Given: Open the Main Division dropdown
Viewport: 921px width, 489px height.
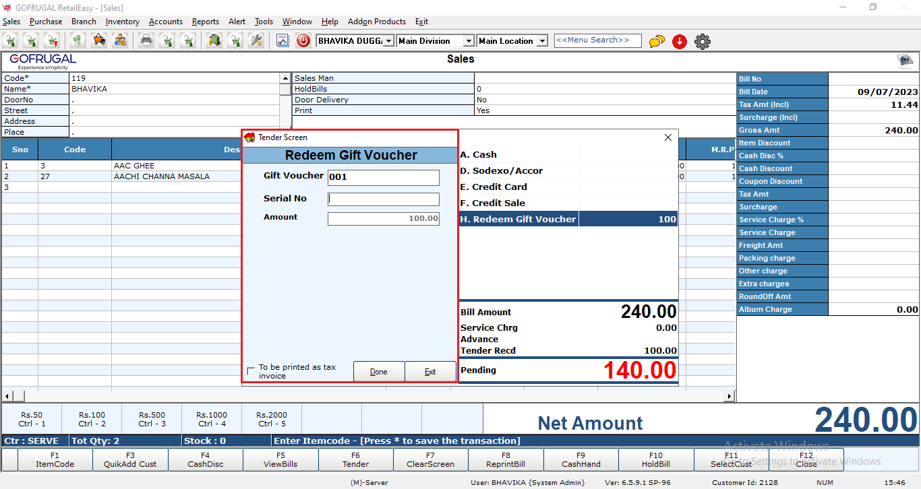Looking at the screenshot, I should click(x=469, y=41).
